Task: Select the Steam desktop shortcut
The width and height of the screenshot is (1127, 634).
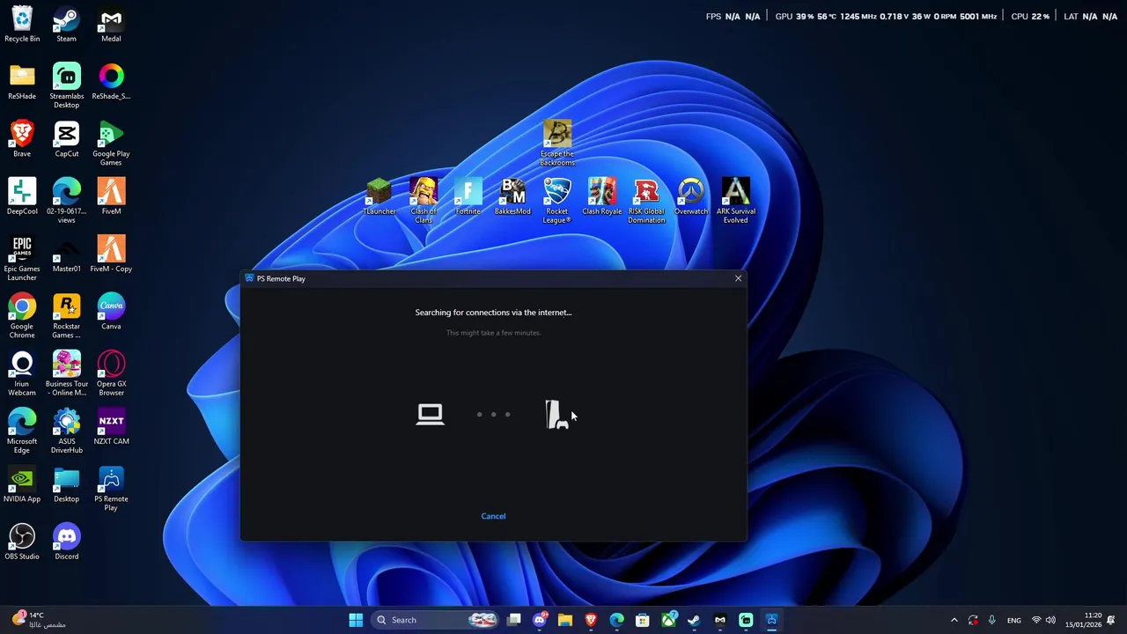Action: coord(66,25)
